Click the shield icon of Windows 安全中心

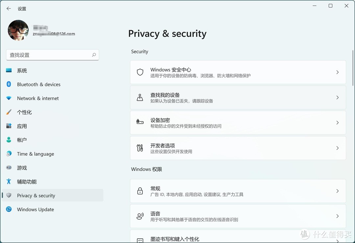click(x=140, y=72)
